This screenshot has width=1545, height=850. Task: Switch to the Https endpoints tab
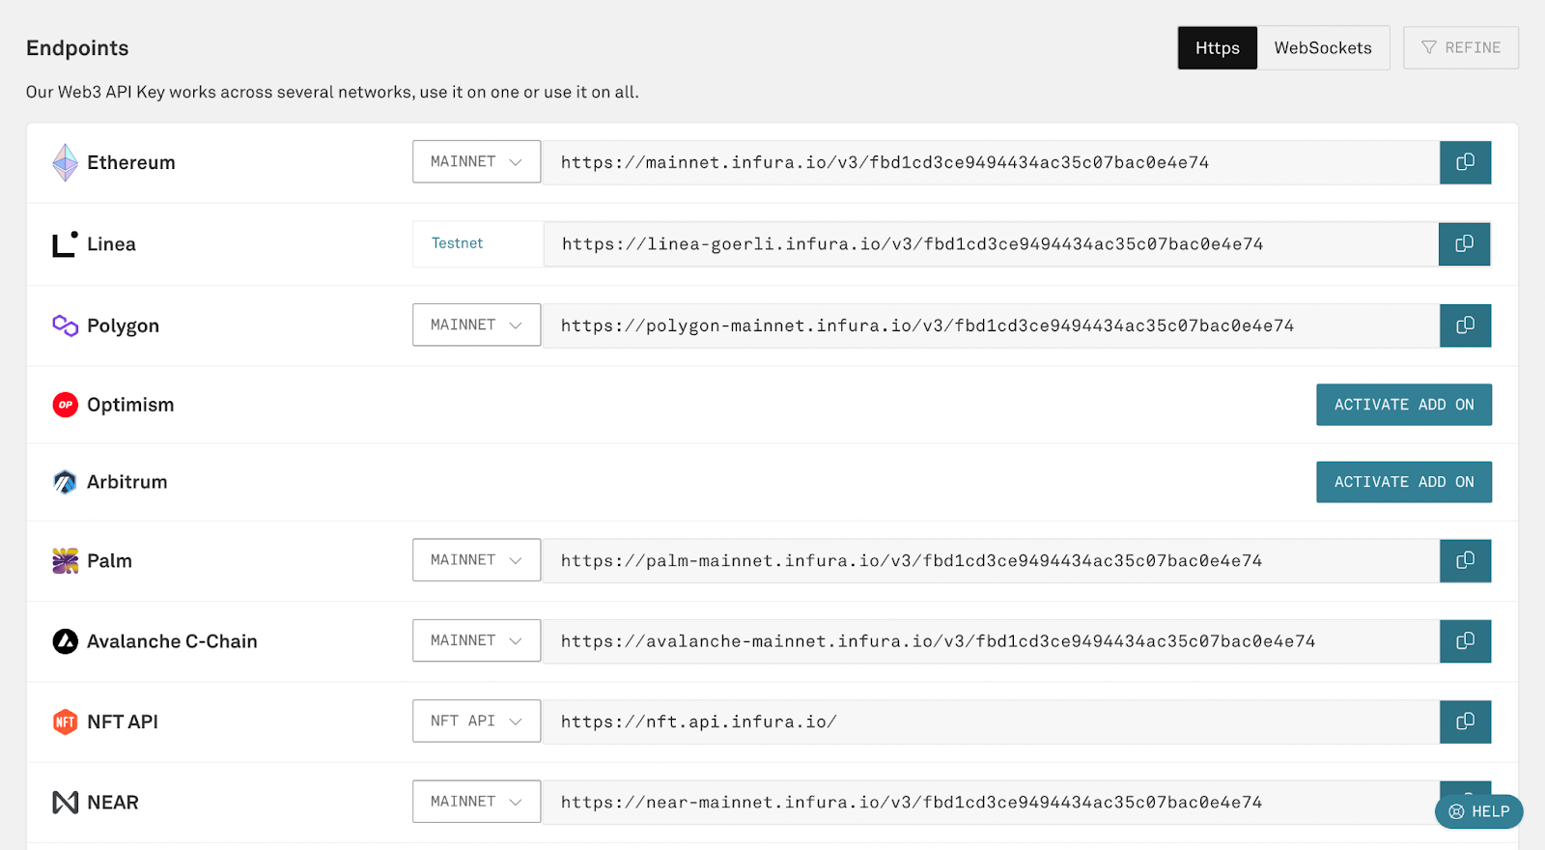[x=1217, y=47]
